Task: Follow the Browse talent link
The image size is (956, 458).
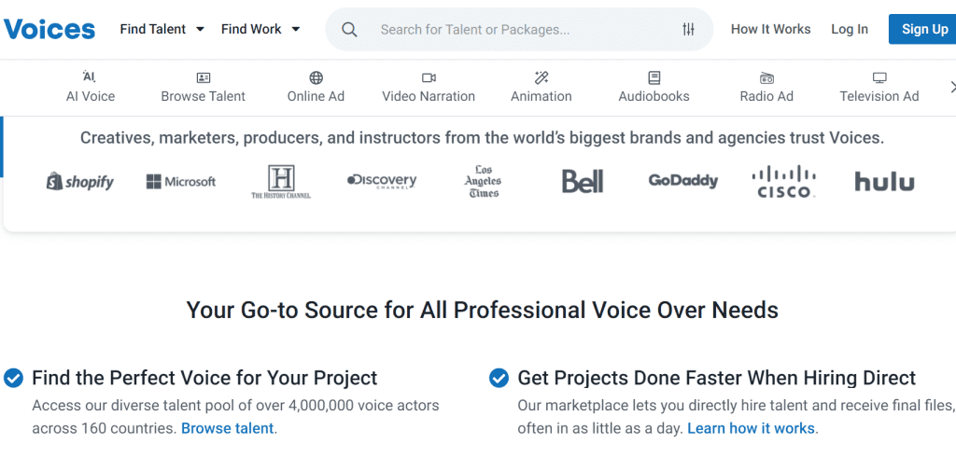Action: click(x=227, y=428)
